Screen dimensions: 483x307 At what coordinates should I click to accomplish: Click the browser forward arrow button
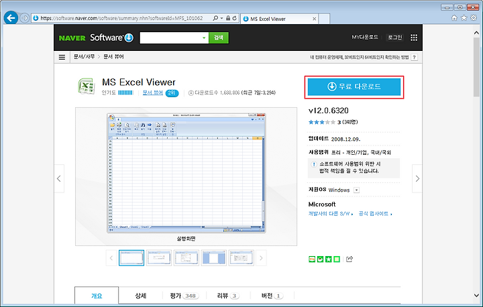click(x=25, y=18)
